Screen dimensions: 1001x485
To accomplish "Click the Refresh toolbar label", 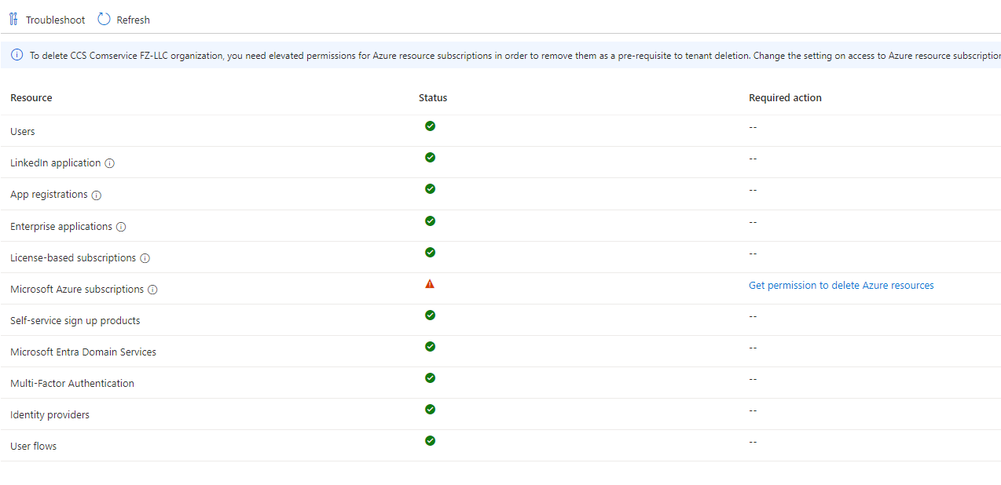I will pyautogui.click(x=133, y=19).
